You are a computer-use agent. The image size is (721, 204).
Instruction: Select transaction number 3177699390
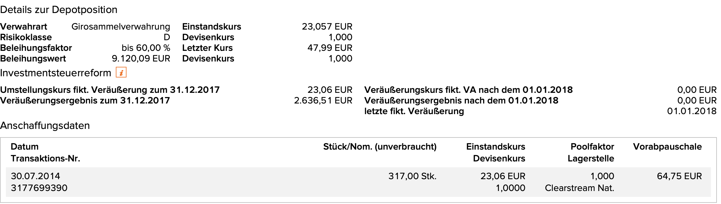[x=39, y=188]
